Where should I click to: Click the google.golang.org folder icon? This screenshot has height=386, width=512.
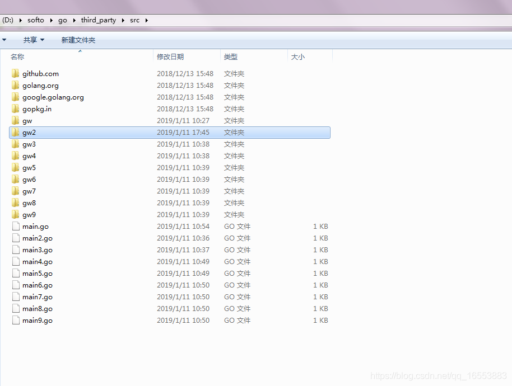click(x=15, y=97)
